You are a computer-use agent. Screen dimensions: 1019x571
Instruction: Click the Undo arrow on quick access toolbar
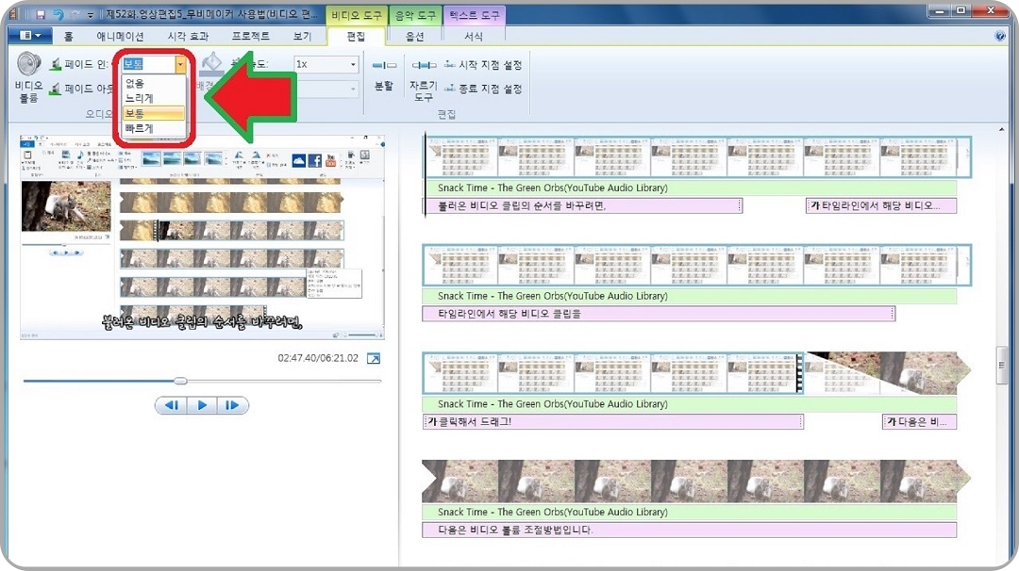[60, 14]
